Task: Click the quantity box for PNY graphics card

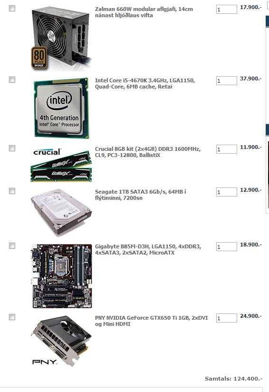Action: coord(227,318)
